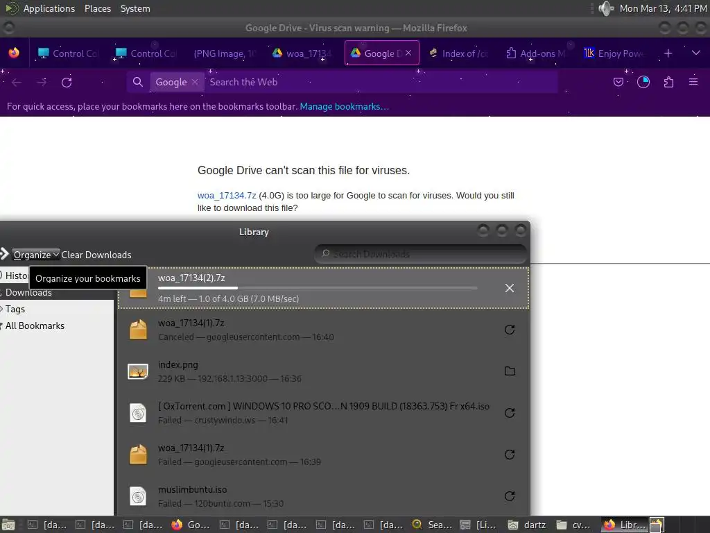Open the Places menu
This screenshot has width=710, height=533.
point(97,8)
